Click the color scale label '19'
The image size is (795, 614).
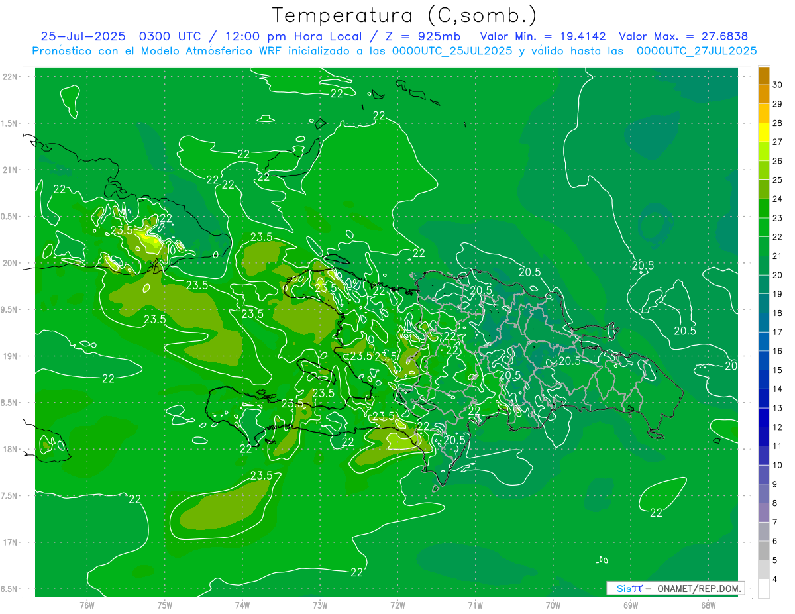click(778, 294)
